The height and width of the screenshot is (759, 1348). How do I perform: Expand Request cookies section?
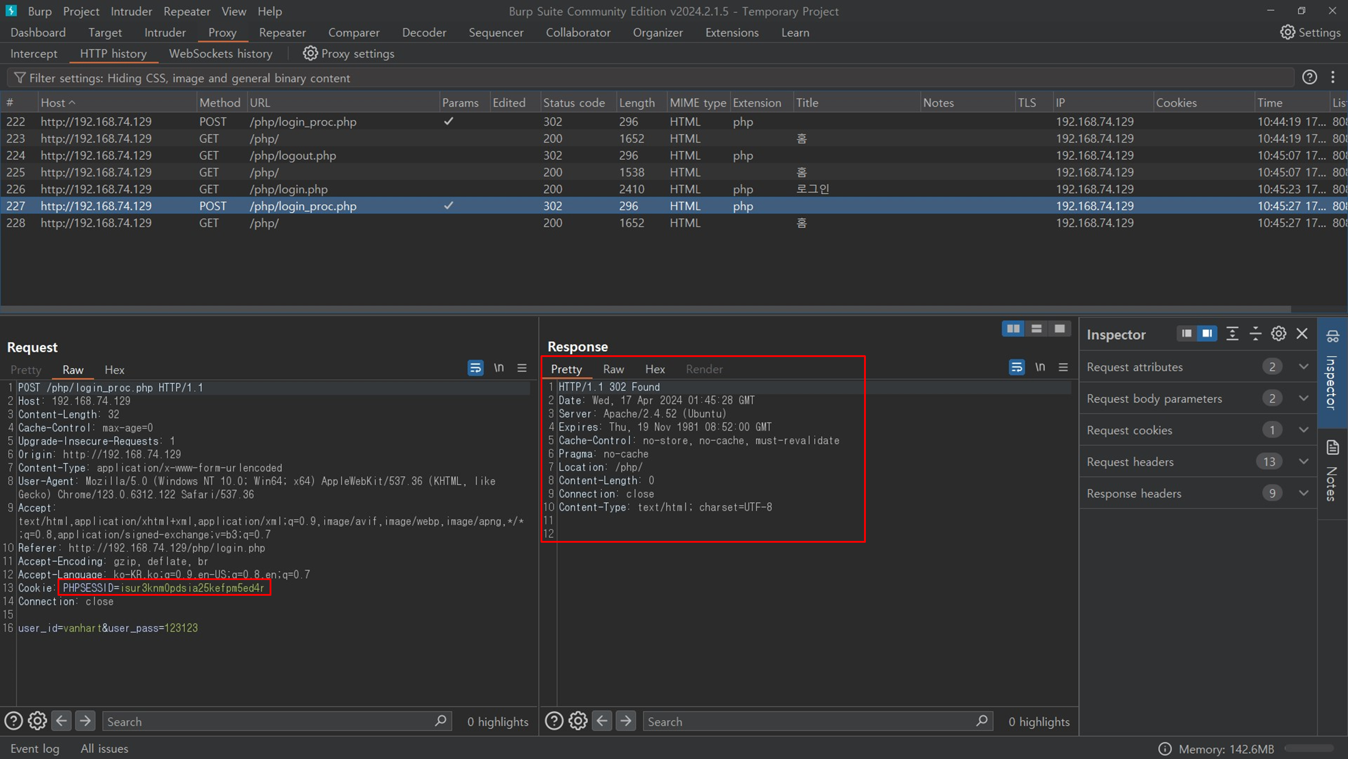pos(1304,430)
